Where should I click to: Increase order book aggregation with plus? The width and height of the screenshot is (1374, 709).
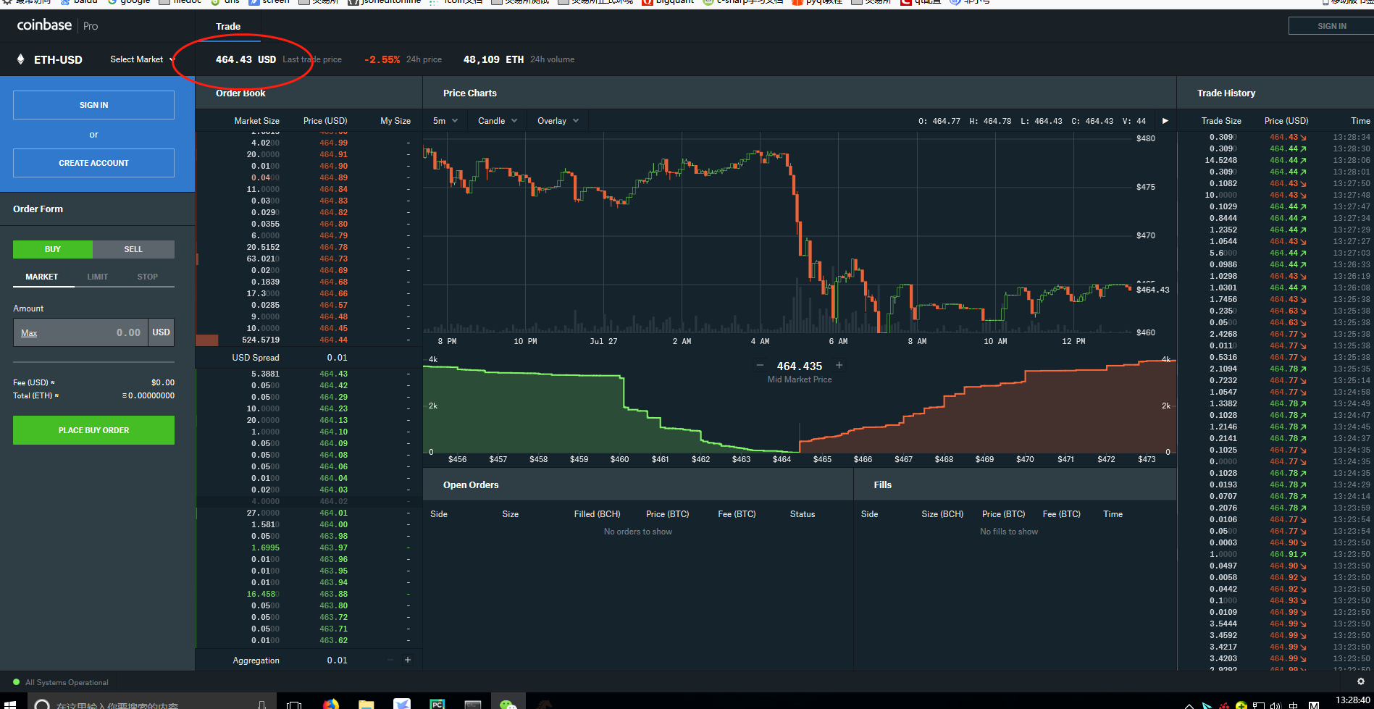pyautogui.click(x=407, y=660)
